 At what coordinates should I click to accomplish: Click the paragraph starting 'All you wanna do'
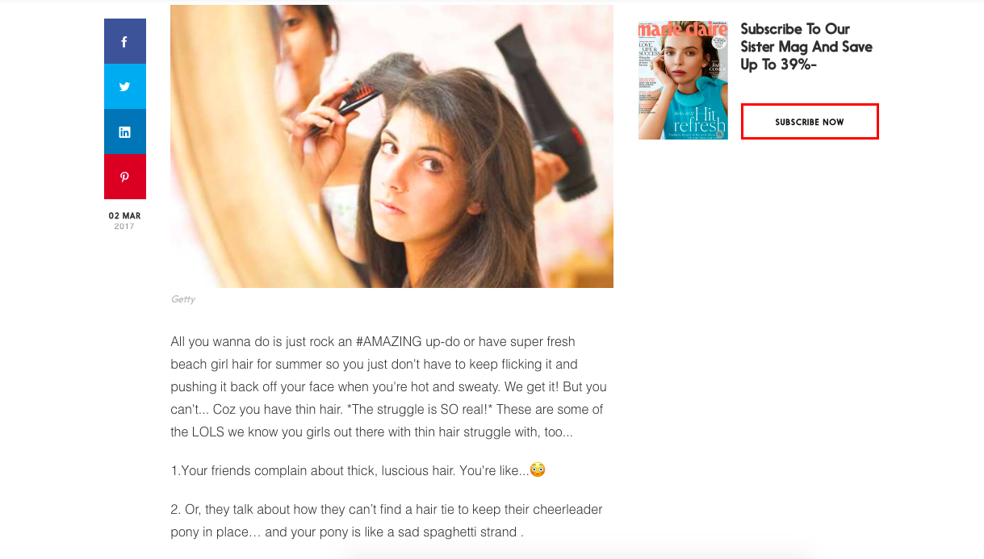click(x=388, y=386)
